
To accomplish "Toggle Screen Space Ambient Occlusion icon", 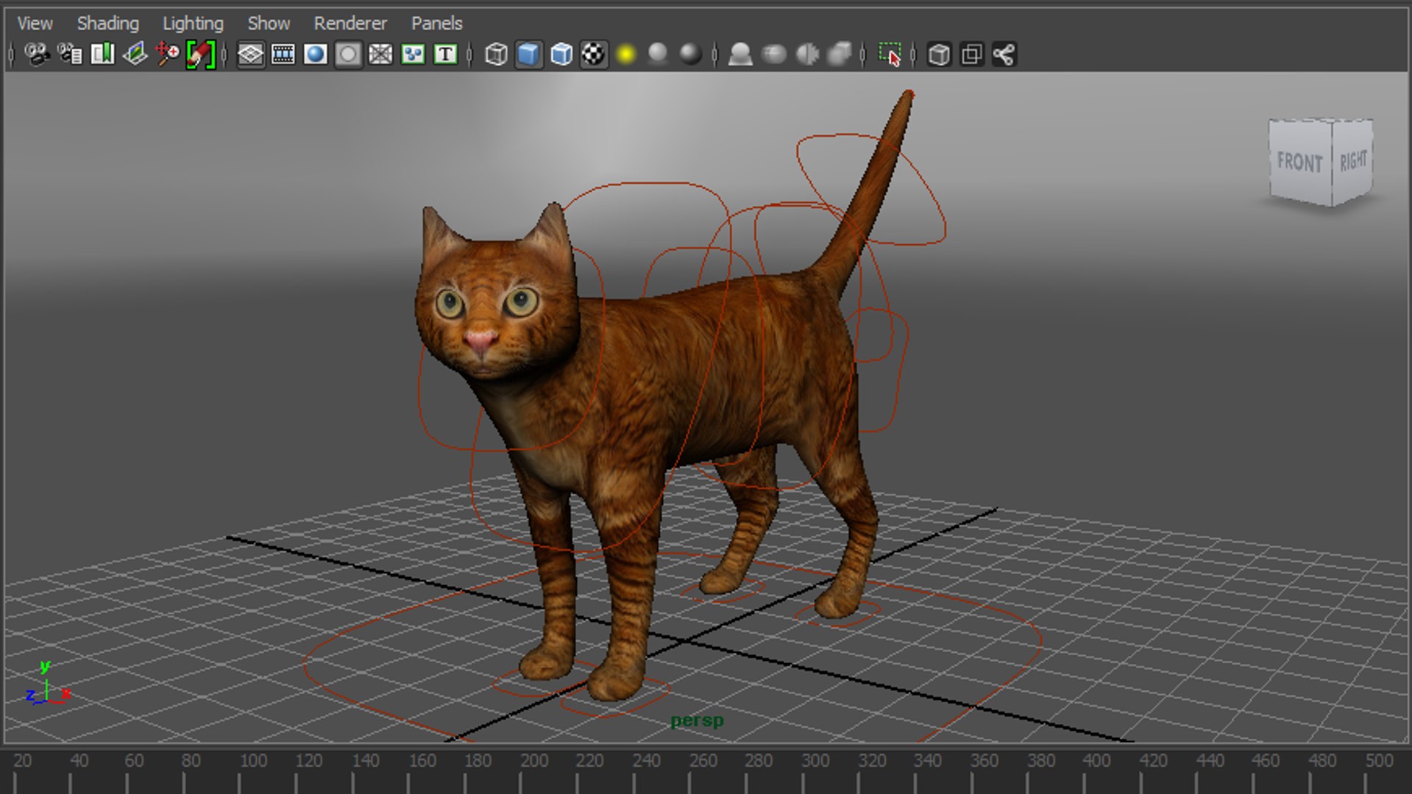I will [x=740, y=54].
